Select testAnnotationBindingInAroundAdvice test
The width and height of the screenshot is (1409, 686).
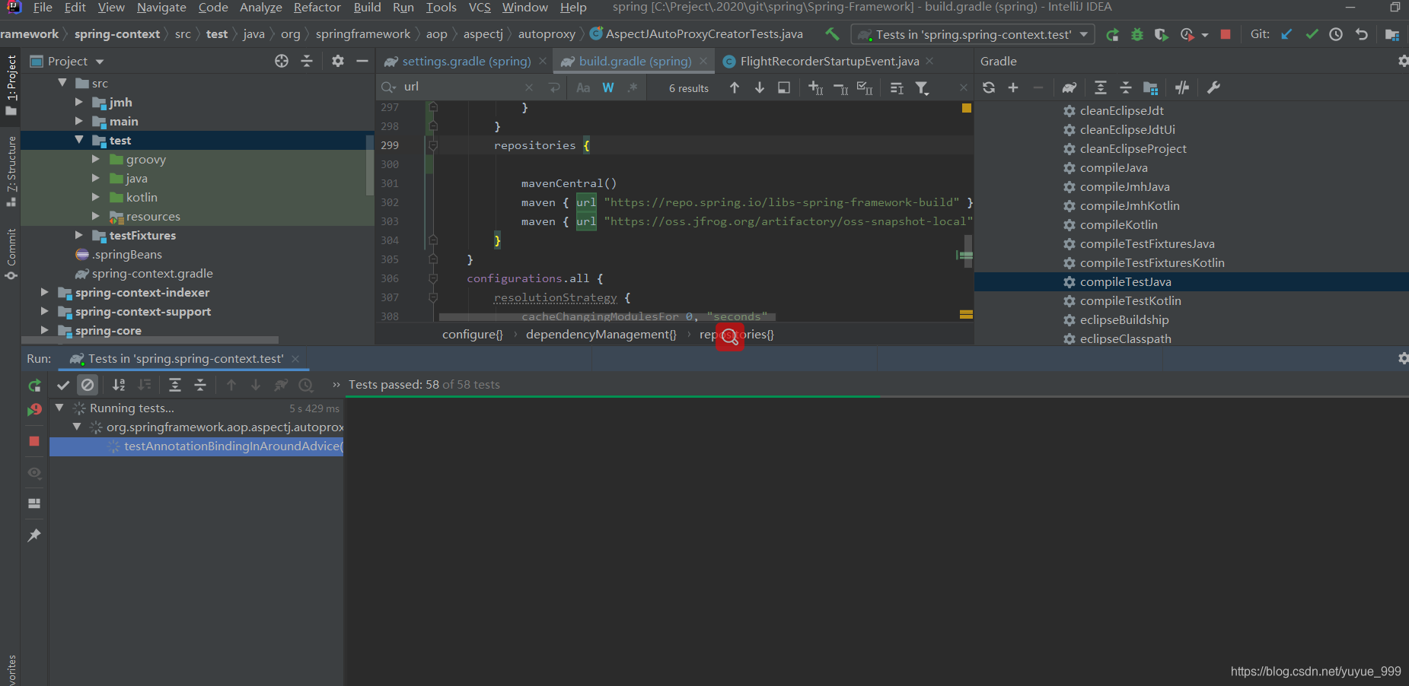point(233,446)
